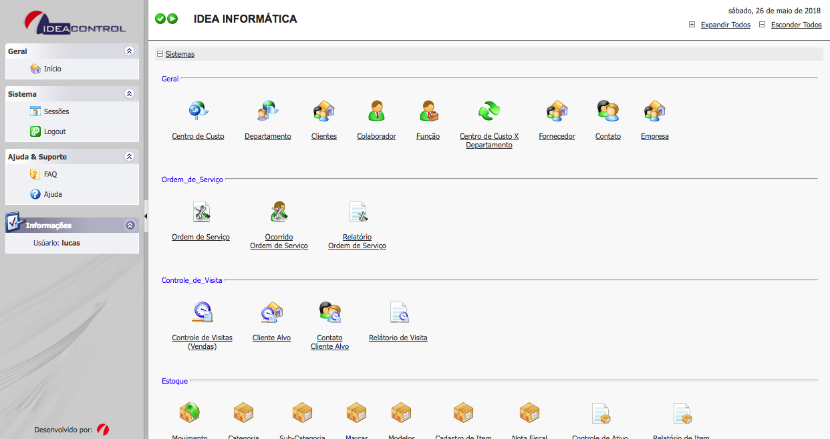Viewport: 830px width, 439px height.
Task: Open the Centro de Custo globe icon
Action: coord(198,110)
